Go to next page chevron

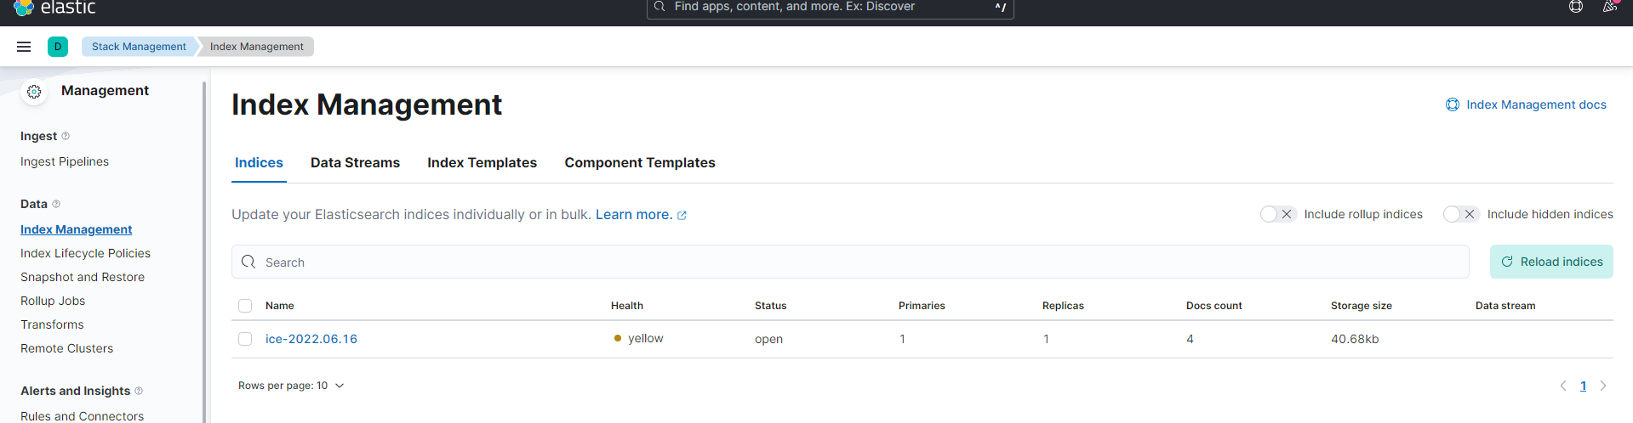[x=1603, y=386]
